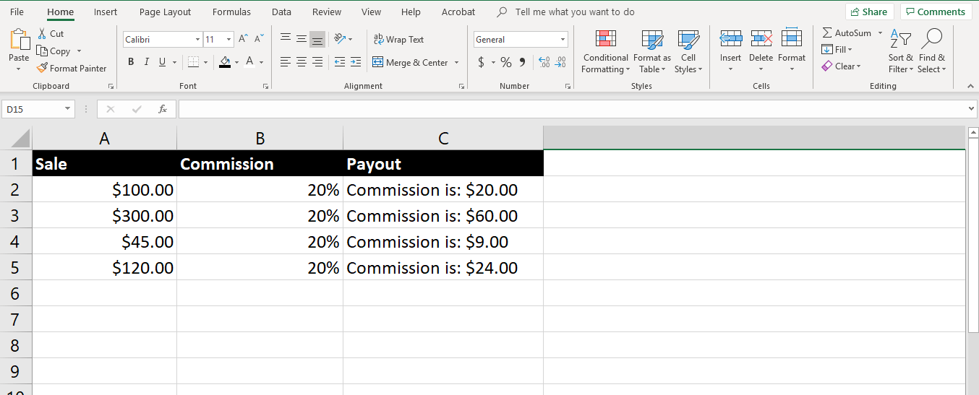This screenshot has height=395, width=979.
Task: Toggle Bold formatting
Action: (131, 63)
